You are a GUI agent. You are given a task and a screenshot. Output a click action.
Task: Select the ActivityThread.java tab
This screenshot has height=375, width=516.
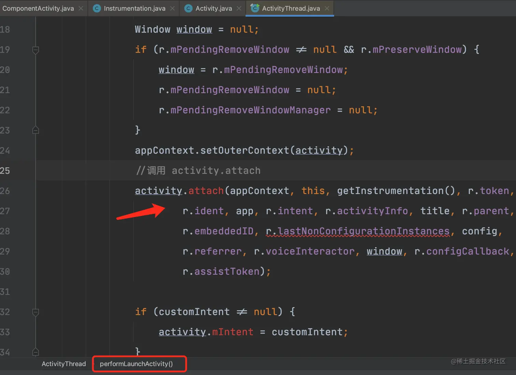[291, 9]
